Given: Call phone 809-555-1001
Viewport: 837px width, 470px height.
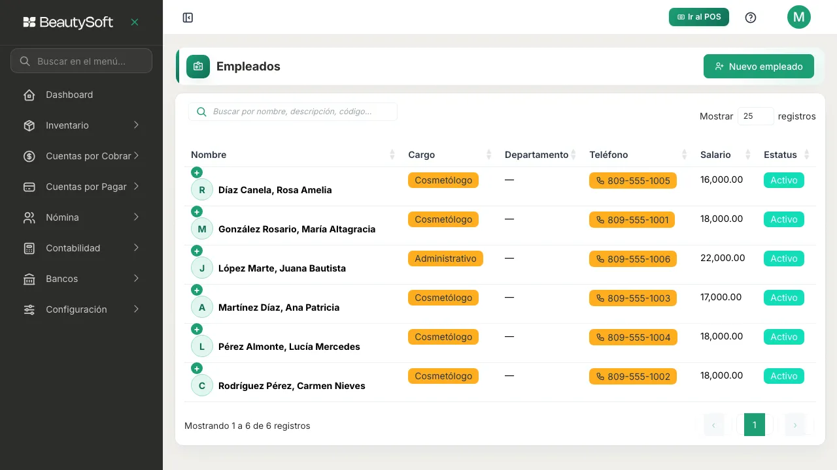Looking at the screenshot, I should [x=632, y=220].
